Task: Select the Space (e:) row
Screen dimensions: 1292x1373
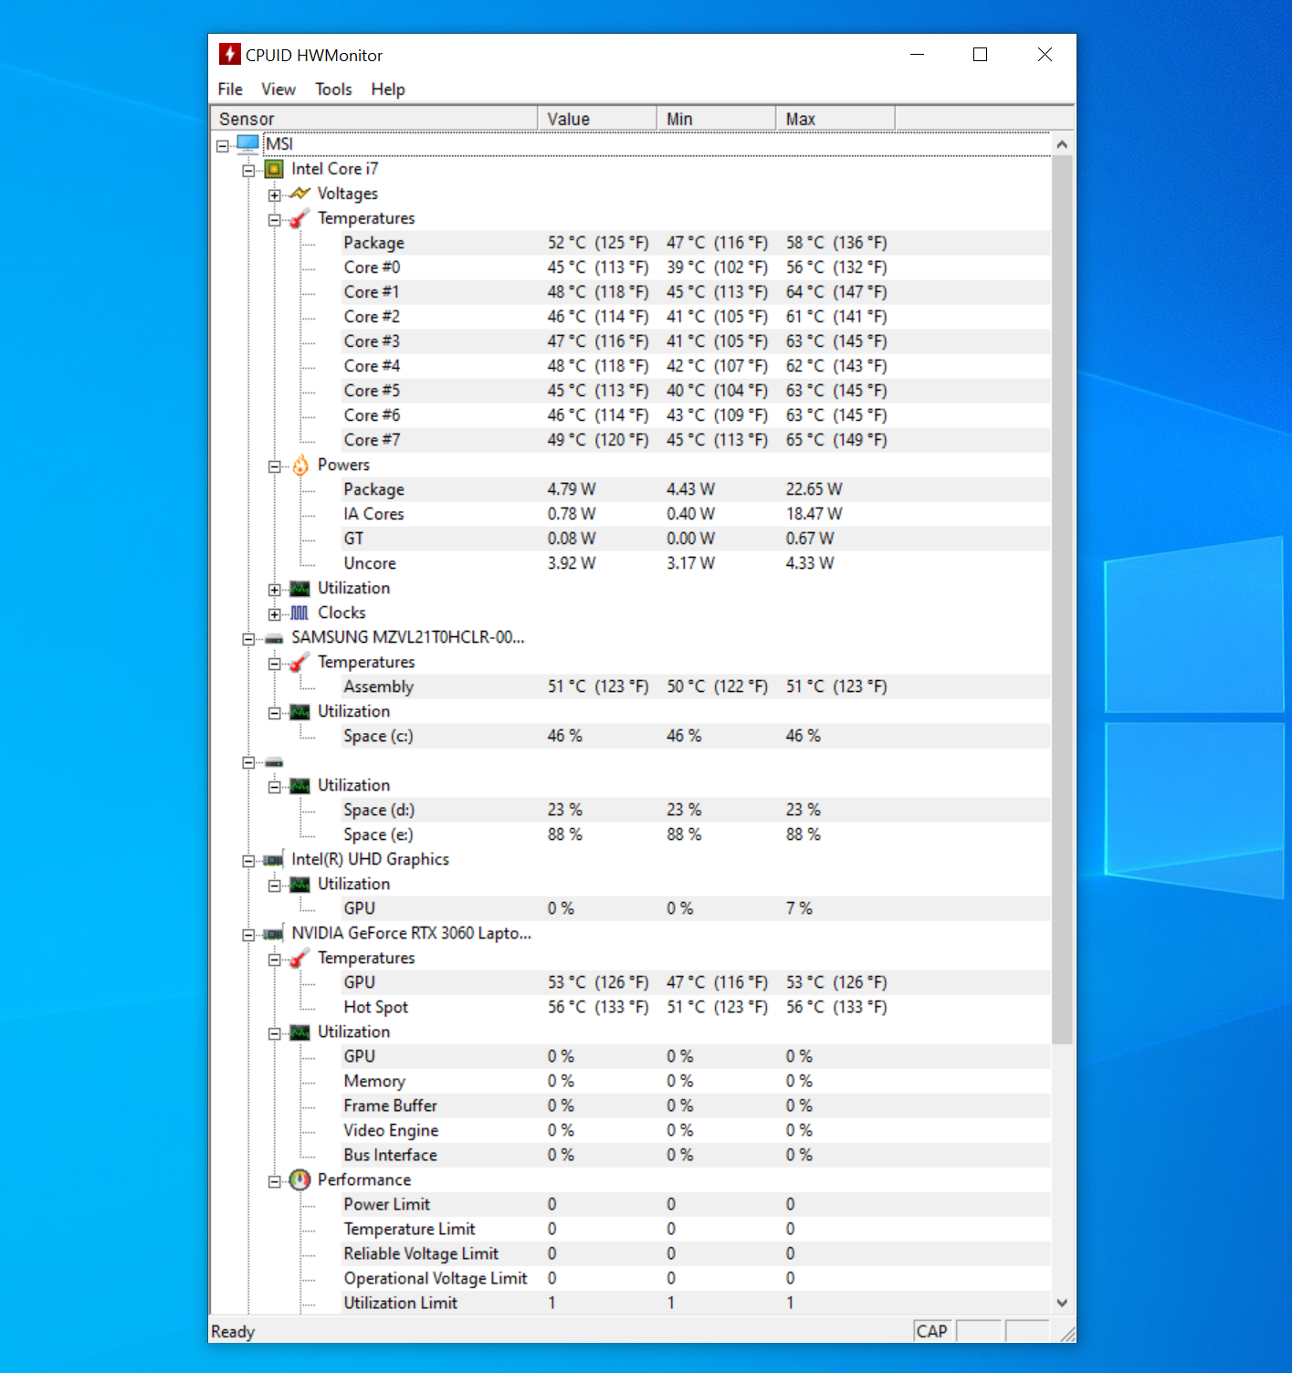Action: (695, 834)
